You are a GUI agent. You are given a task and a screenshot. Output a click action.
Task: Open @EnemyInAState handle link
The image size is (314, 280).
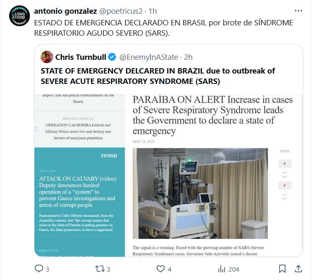point(149,57)
